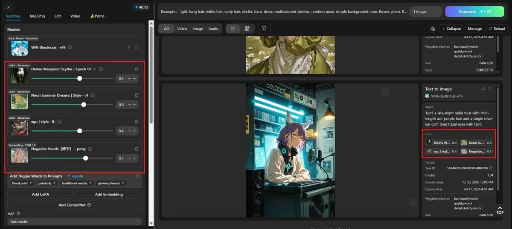Switch to the Img2Img tab
512x229 pixels.
(x=38, y=16)
